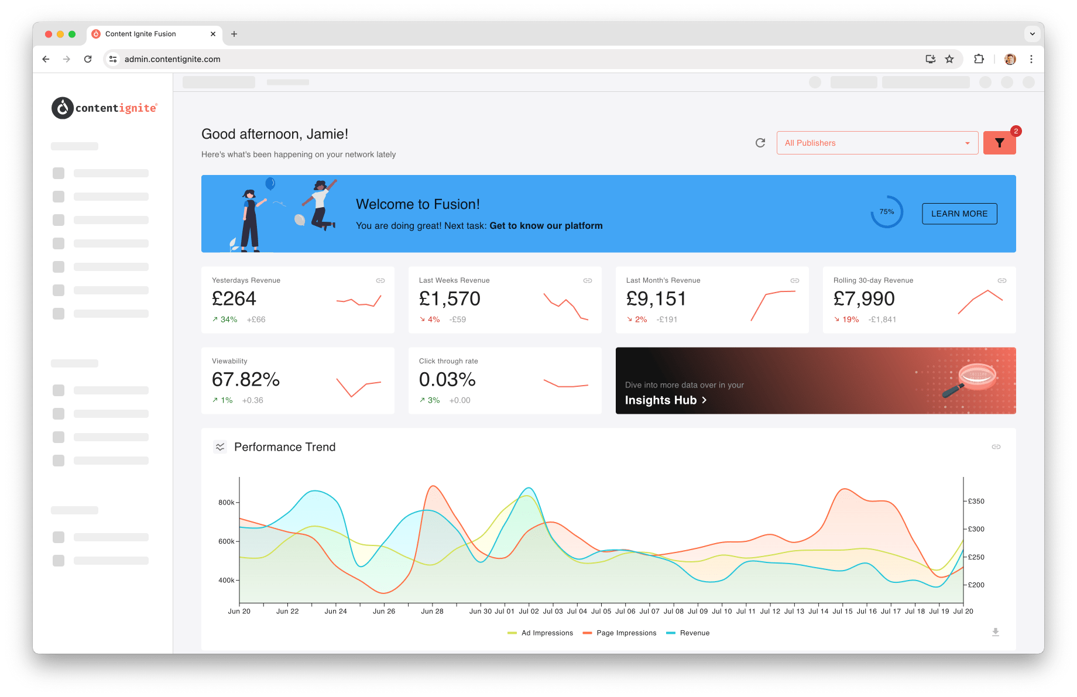Copy link for Yesterdays Revenue card

(380, 280)
